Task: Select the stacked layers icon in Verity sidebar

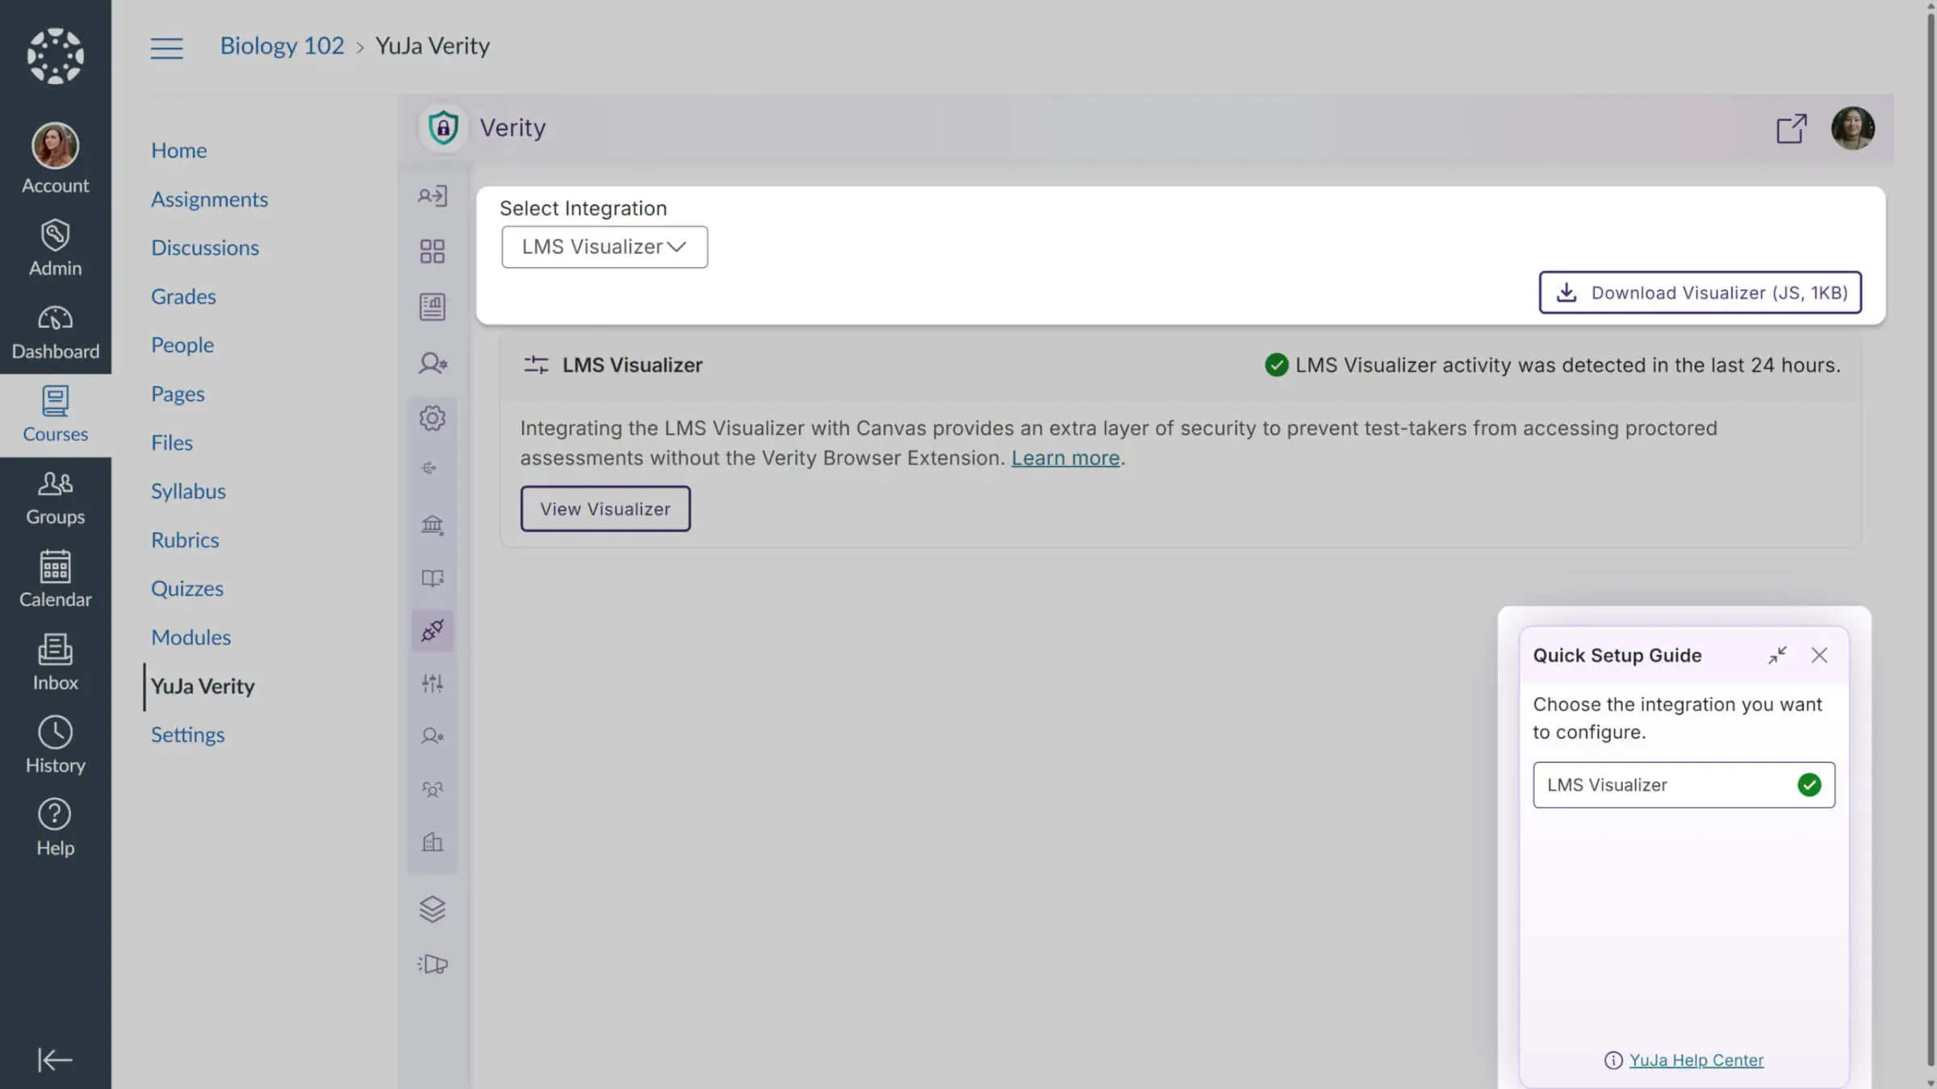Action: coord(433,909)
